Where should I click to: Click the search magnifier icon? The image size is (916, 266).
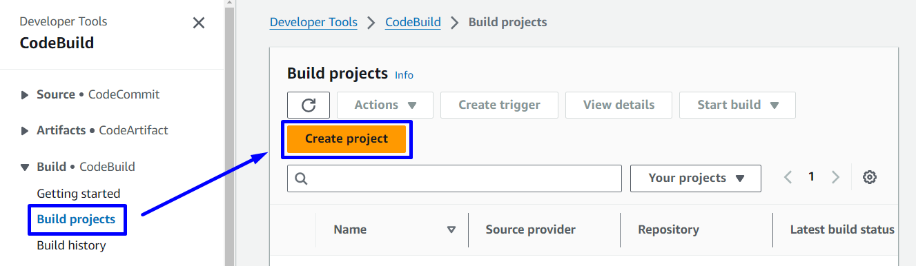point(301,178)
